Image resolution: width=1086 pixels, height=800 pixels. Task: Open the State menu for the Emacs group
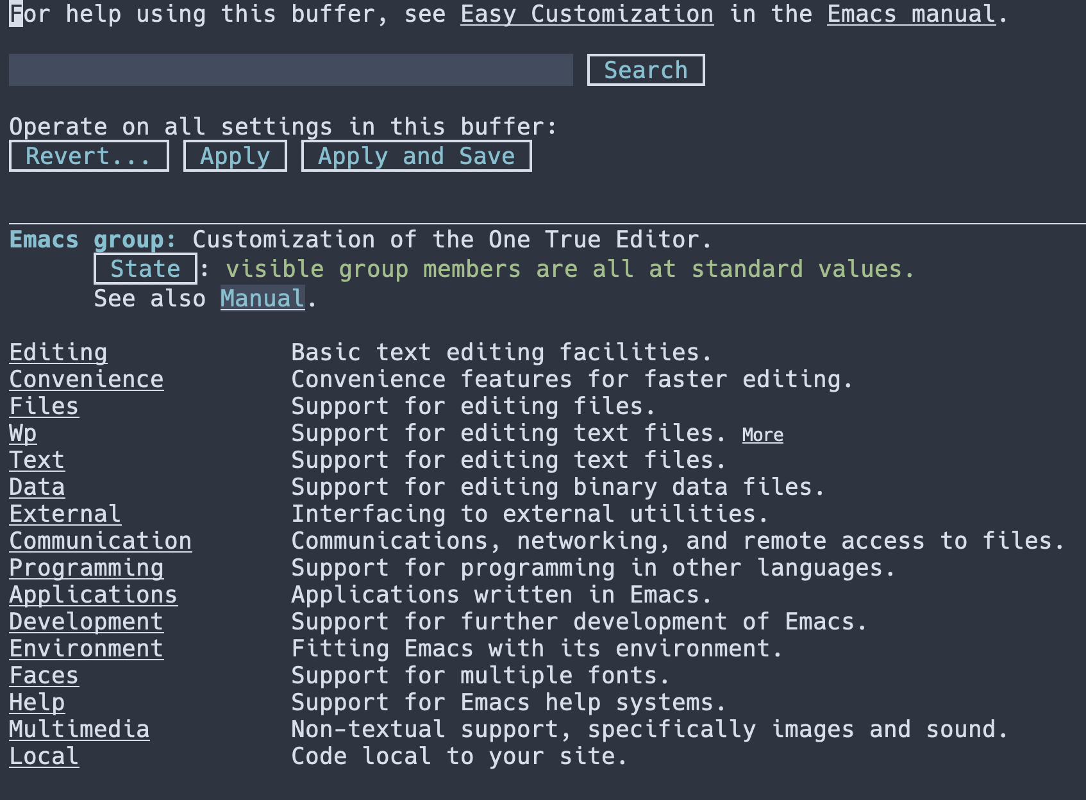pos(145,269)
